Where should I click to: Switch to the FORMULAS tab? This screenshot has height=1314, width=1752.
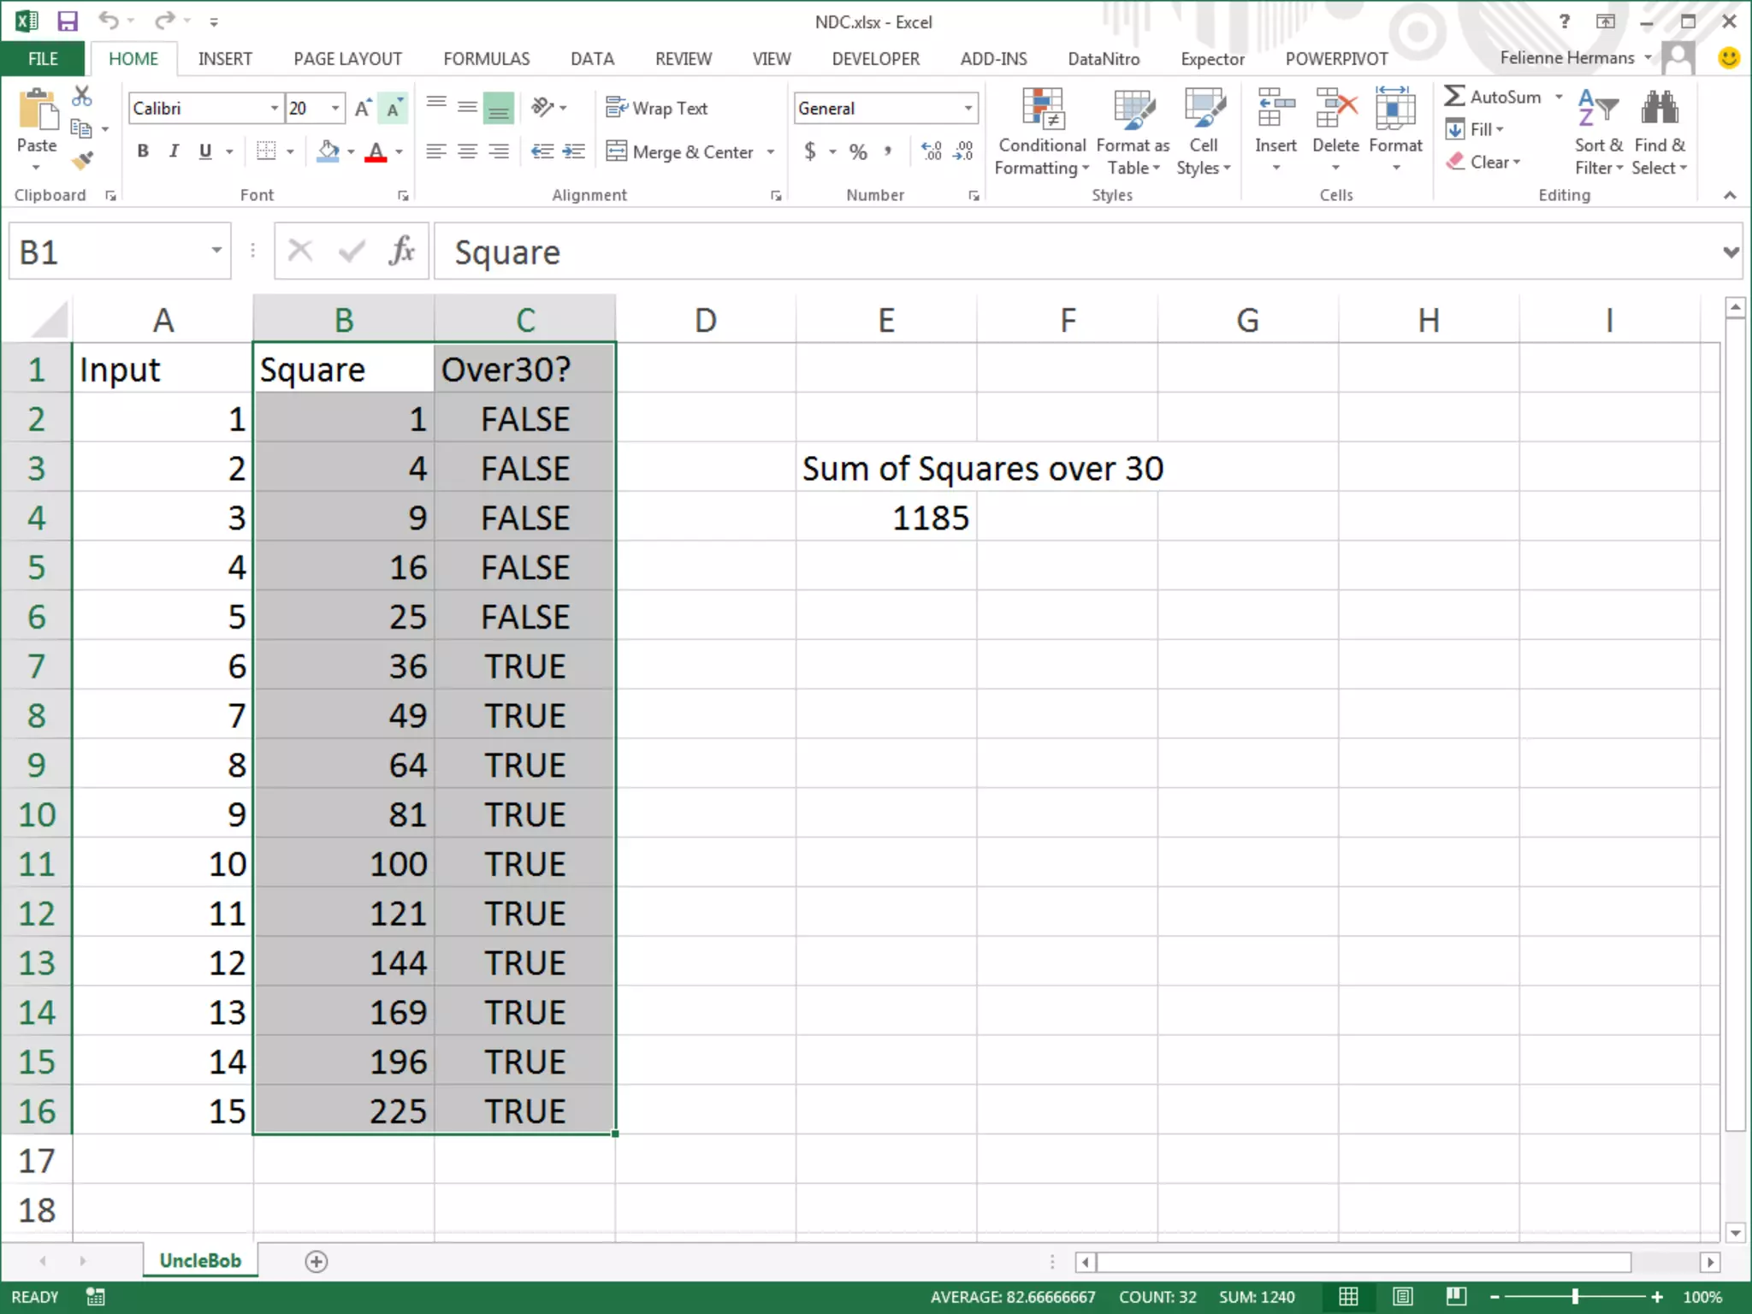pyautogui.click(x=486, y=58)
